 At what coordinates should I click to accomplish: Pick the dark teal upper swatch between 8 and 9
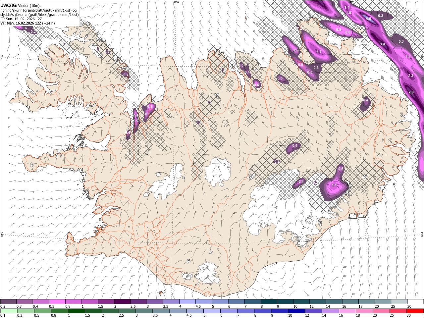(269, 302)
